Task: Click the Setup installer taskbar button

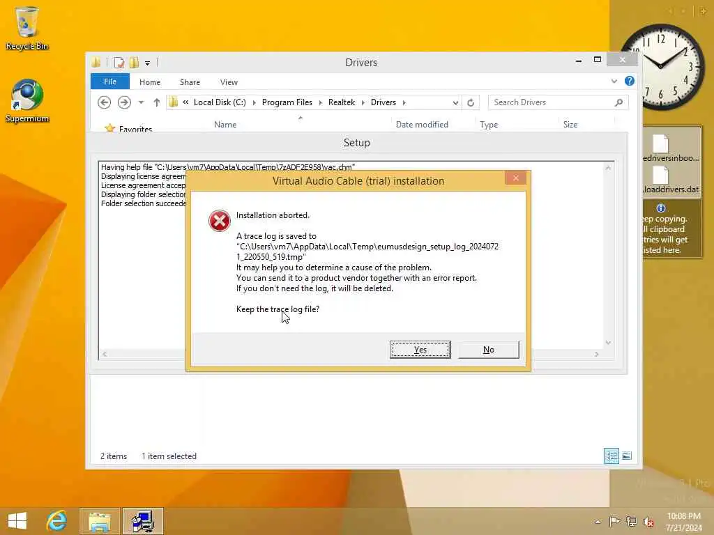Action: coord(142,521)
